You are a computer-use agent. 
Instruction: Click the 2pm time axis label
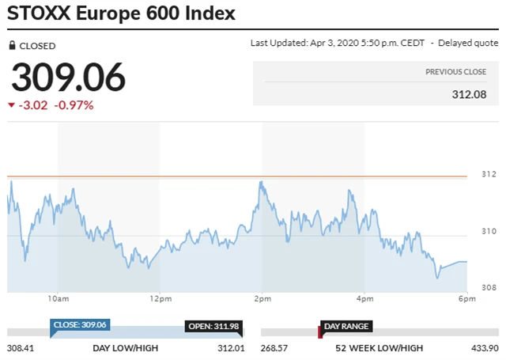tap(262, 298)
